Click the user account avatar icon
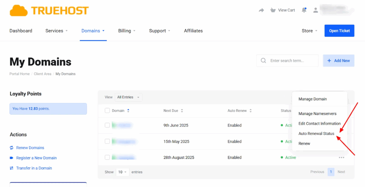The height and width of the screenshot is (187, 365). [315, 10]
